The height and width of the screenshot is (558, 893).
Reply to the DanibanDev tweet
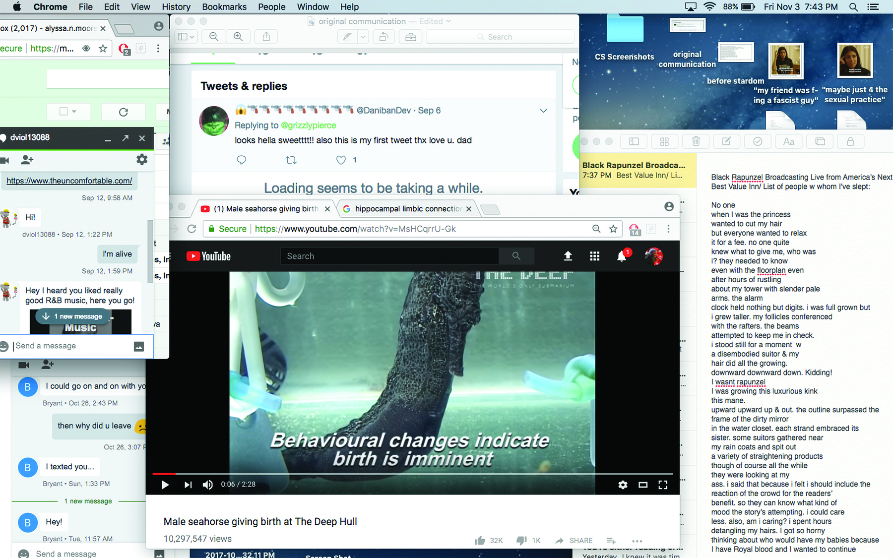coord(242,160)
